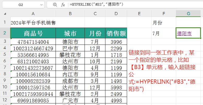This screenshot has width=203, height=105.
Task: Select row 10 header
Action: click(5, 87)
